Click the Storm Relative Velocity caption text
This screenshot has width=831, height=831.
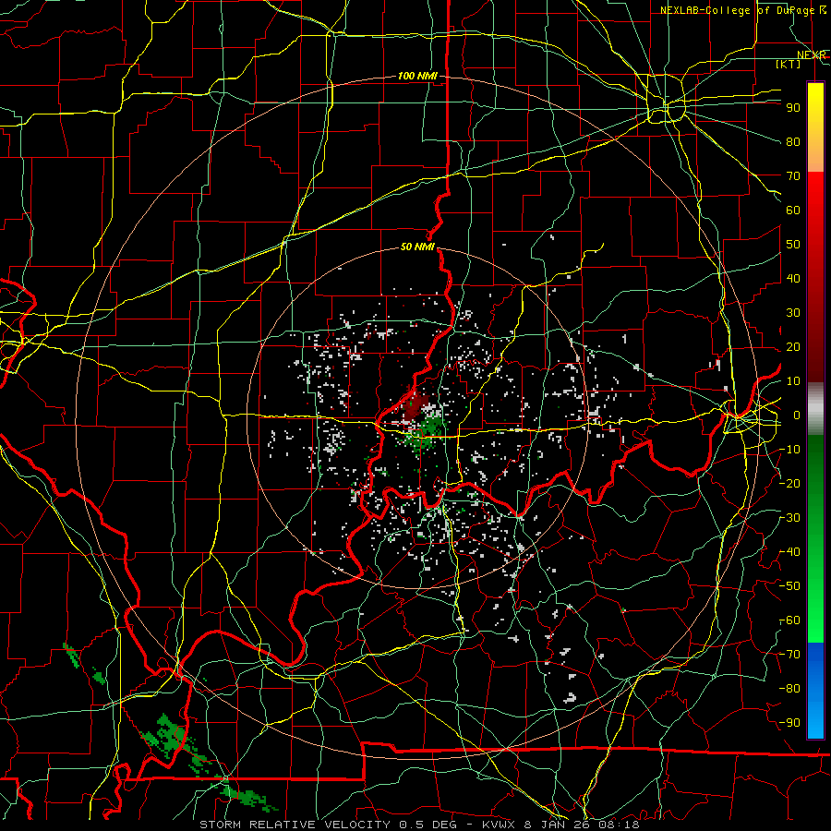(419, 825)
